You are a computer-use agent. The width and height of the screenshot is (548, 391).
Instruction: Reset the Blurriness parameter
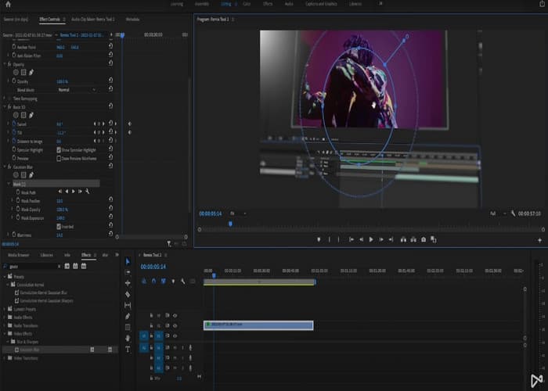[x=110, y=234]
